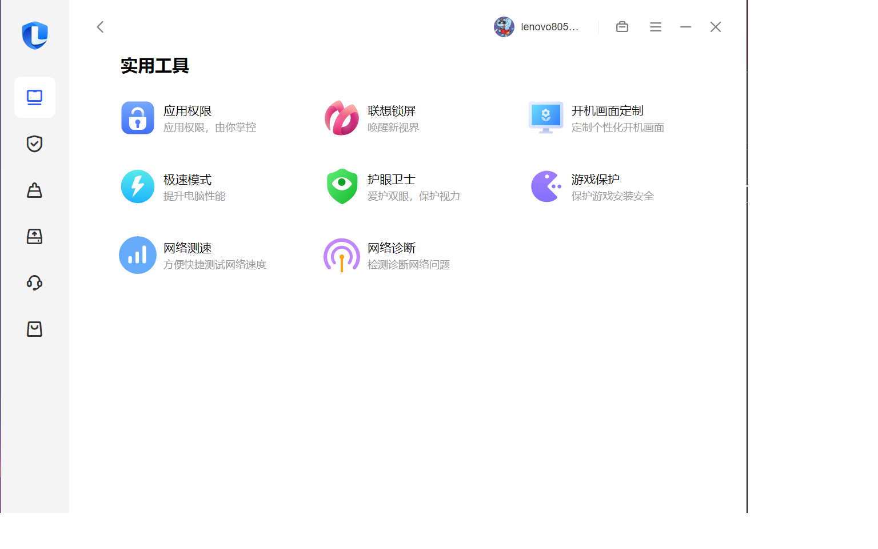Open the 护眼卫士 tool label

392,180
